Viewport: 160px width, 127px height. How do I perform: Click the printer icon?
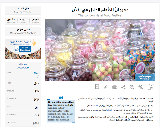coord(115,87)
